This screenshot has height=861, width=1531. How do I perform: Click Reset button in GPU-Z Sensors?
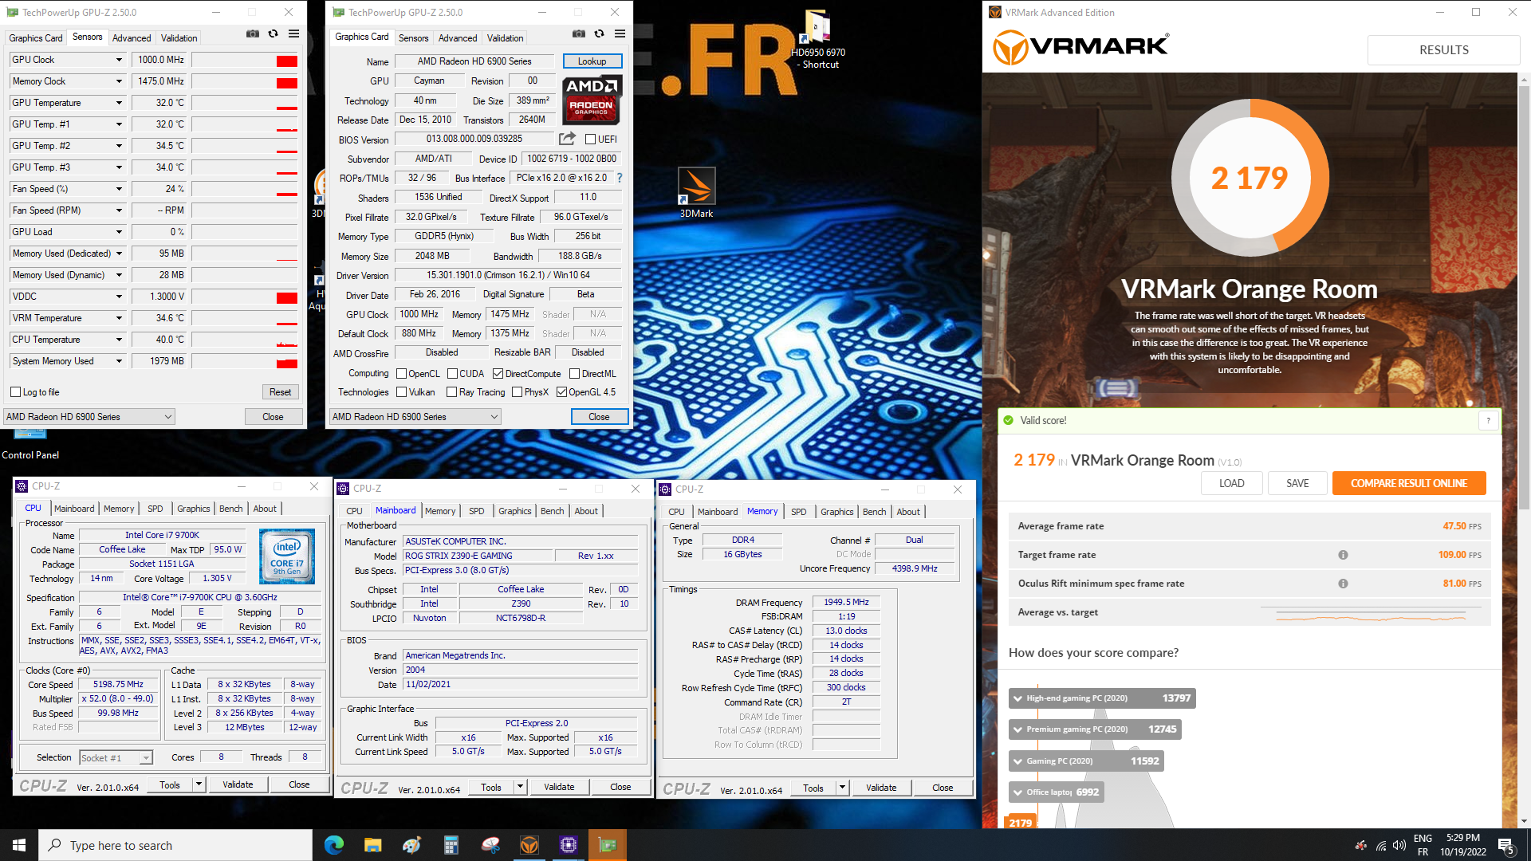pos(280,392)
